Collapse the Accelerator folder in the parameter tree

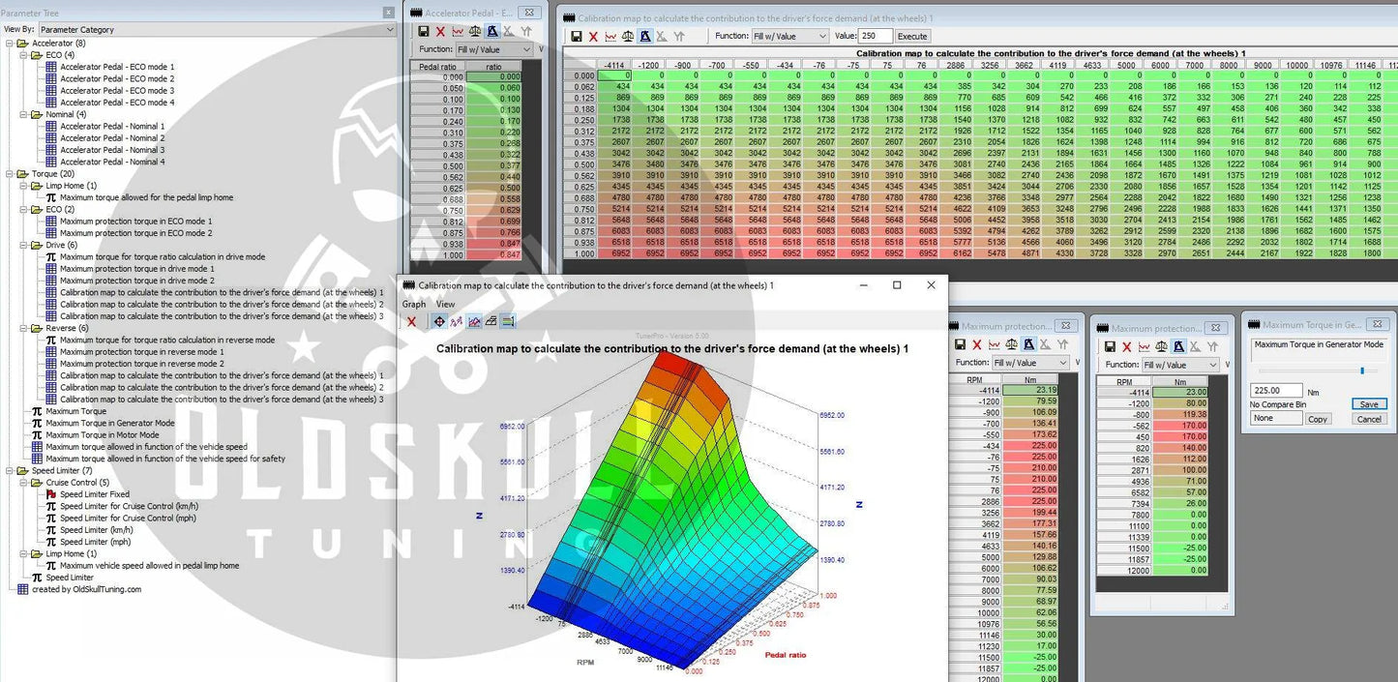click(x=10, y=44)
